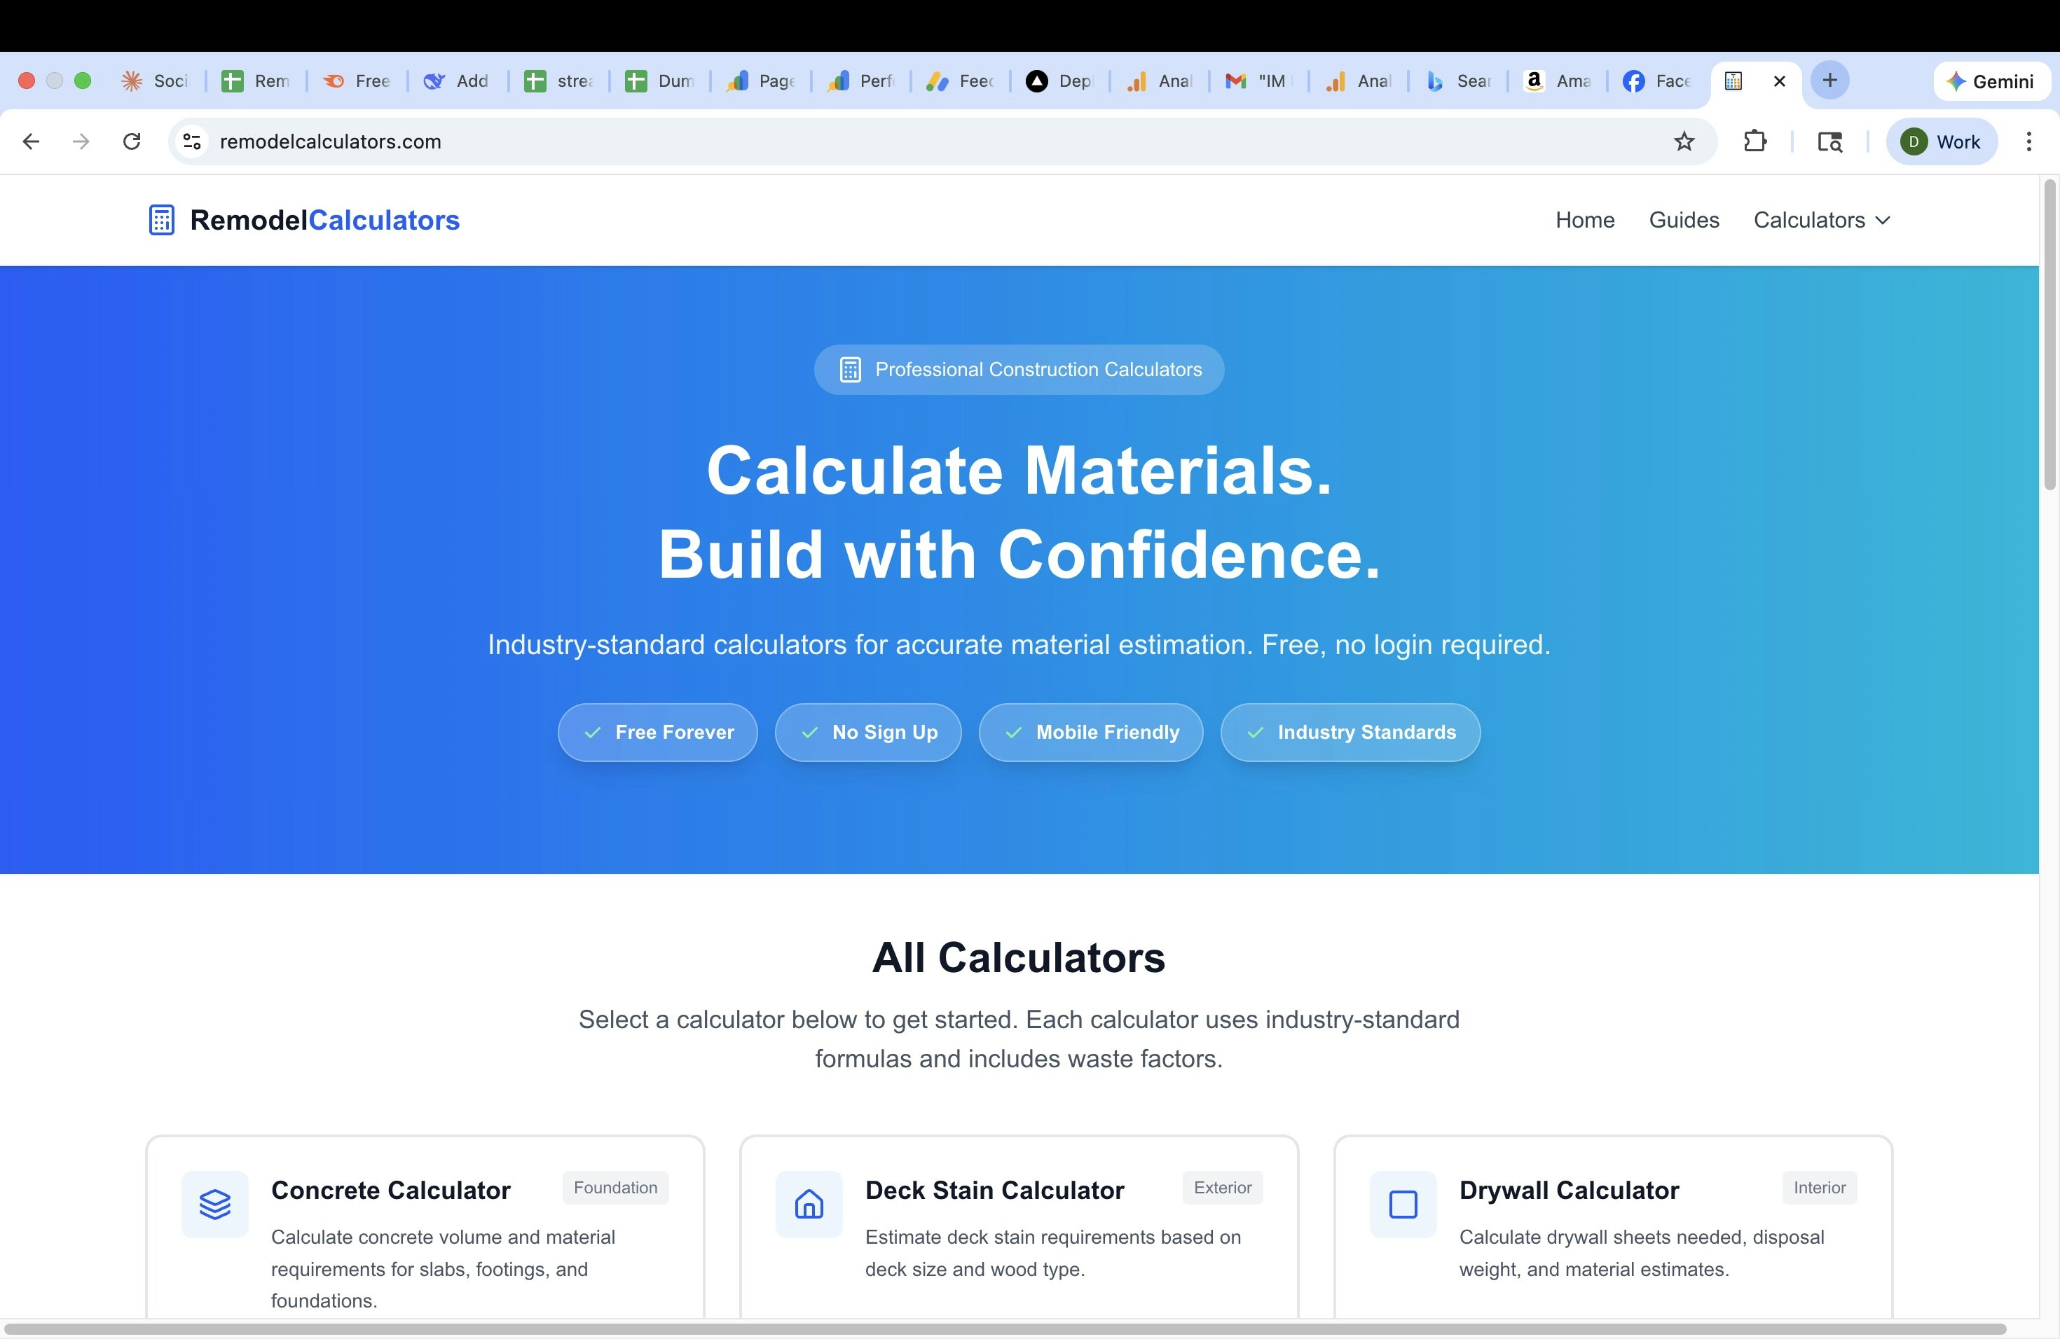Click the Drywall Calculator square icon
This screenshot has height=1339, width=2060.
[x=1402, y=1203]
